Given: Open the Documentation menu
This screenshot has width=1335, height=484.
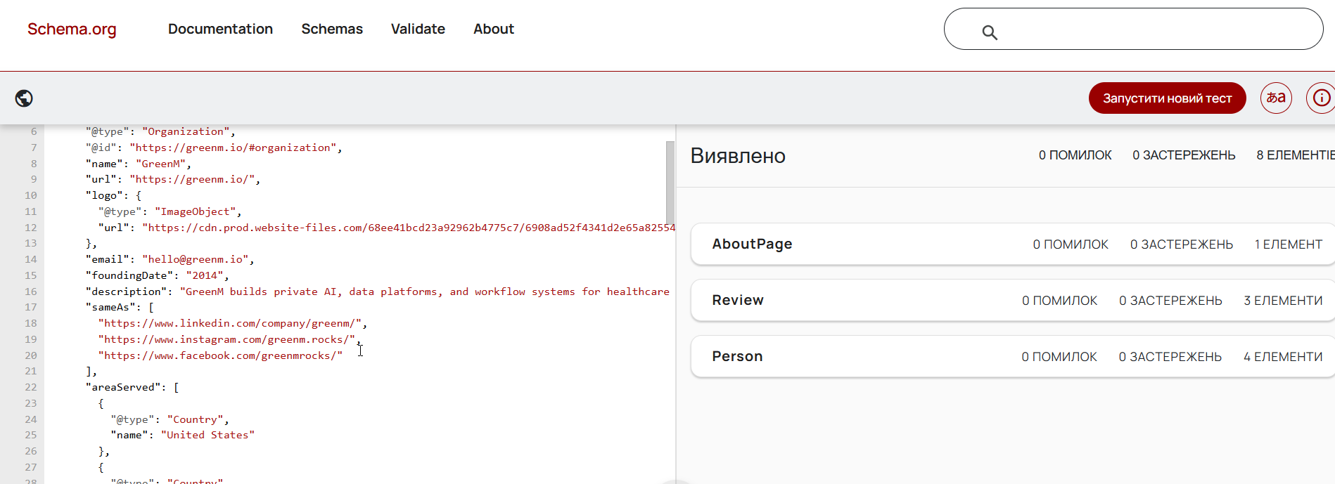Looking at the screenshot, I should pyautogui.click(x=220, y=29).
